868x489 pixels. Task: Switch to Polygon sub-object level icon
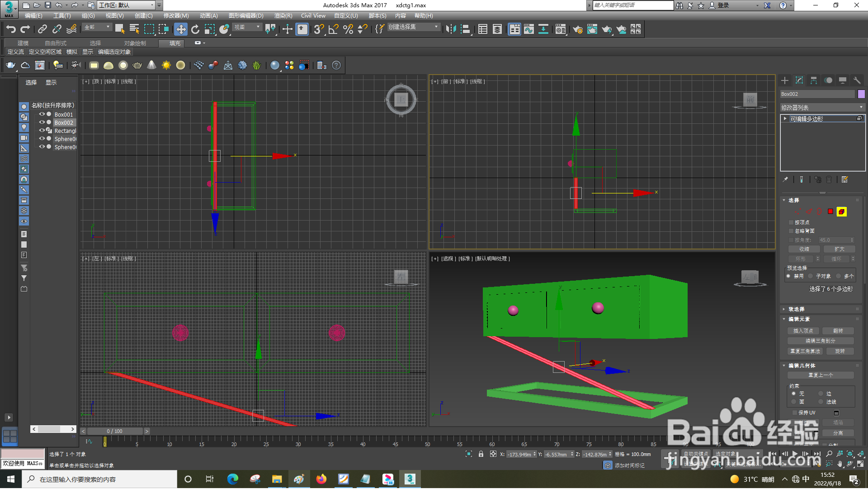[x=830, y=212]
